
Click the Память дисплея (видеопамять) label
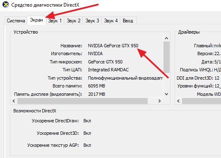click(48, 94)
